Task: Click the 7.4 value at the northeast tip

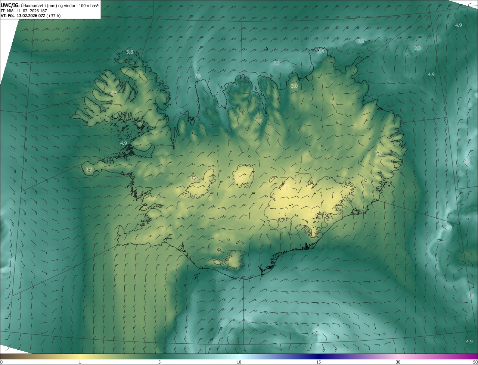Action: pos(321,52)
